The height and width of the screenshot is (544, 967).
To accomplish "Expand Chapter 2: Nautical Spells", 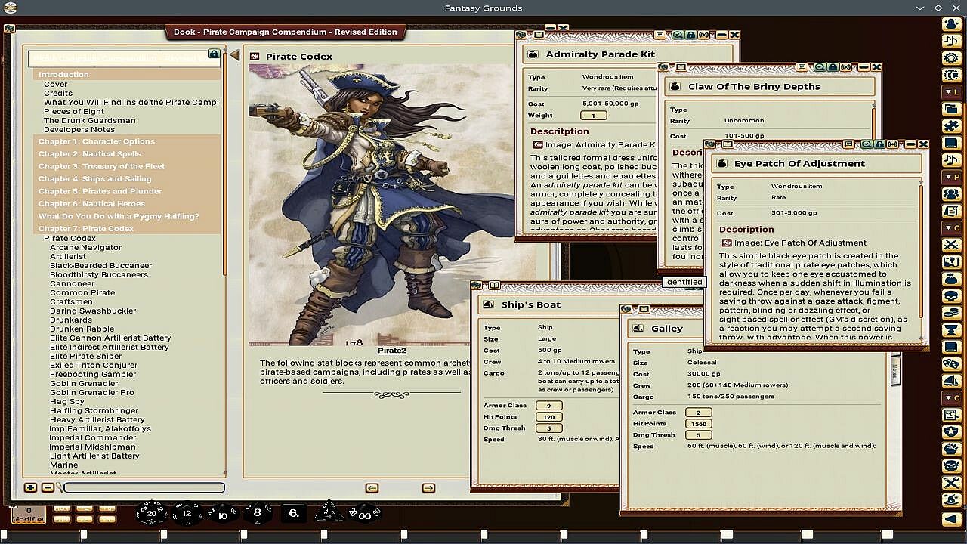I will (89, 154).
